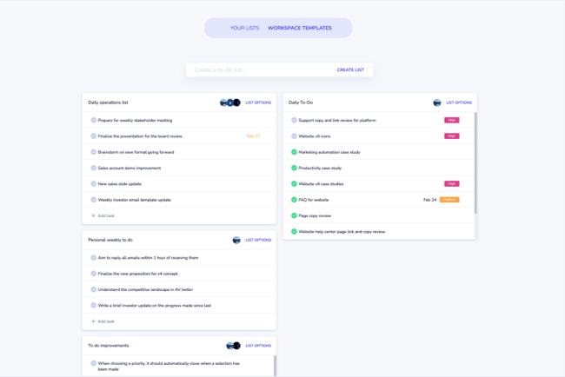565x377 pixels.
Task: Mark Support copy and link review as done
Action: point(295,121)
